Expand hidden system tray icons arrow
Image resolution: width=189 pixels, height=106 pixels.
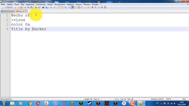(161, 103)
